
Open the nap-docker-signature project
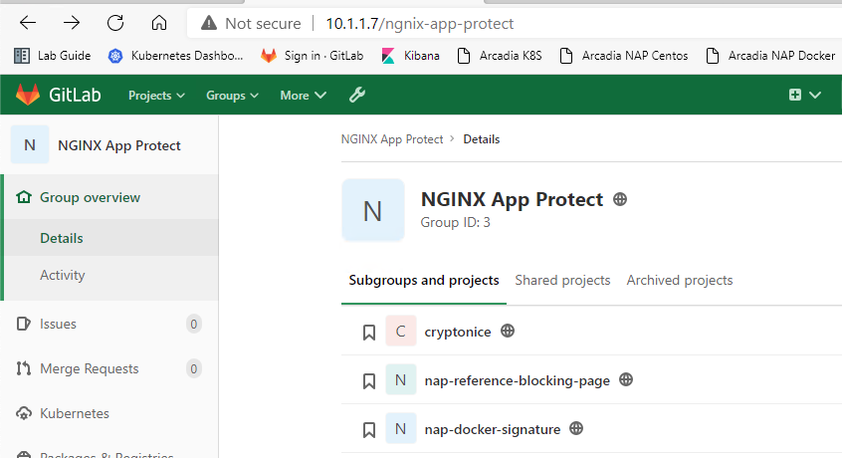pos(493,429)
